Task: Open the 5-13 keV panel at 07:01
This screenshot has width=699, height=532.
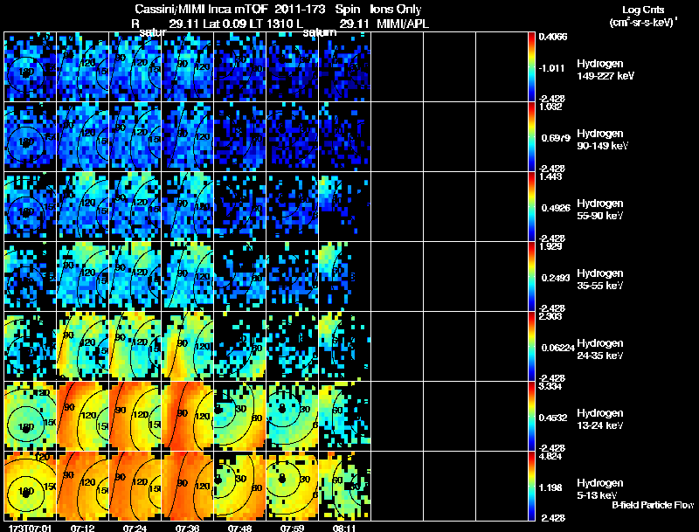Action: [31, 486]
